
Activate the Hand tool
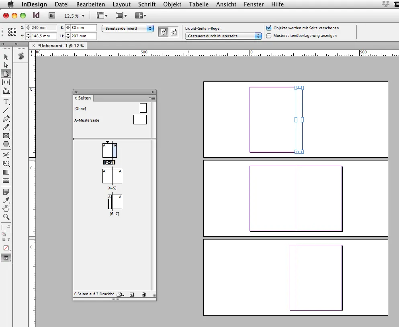6,208
